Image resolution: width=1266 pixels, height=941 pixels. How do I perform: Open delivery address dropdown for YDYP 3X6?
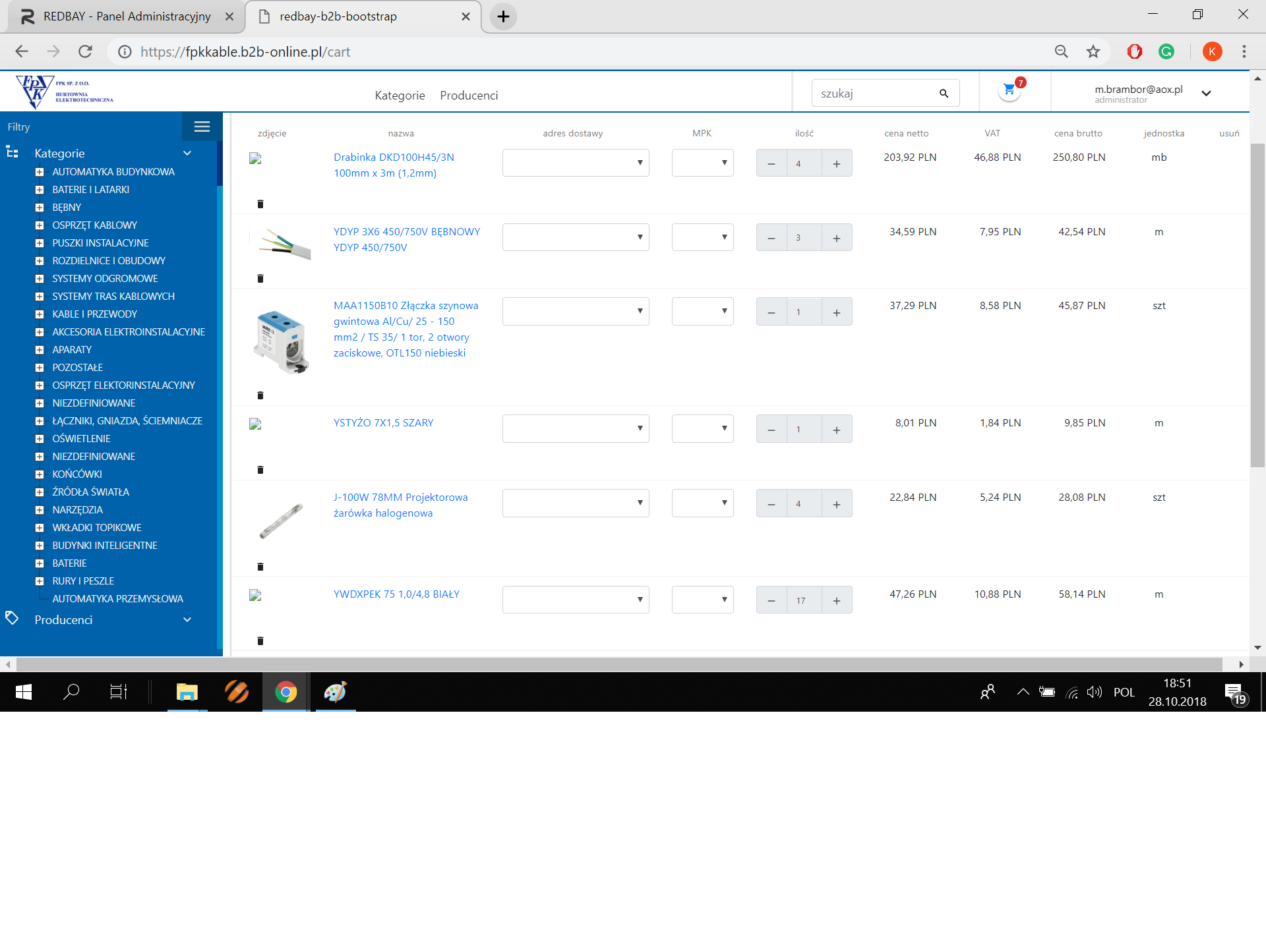[575, 237]
